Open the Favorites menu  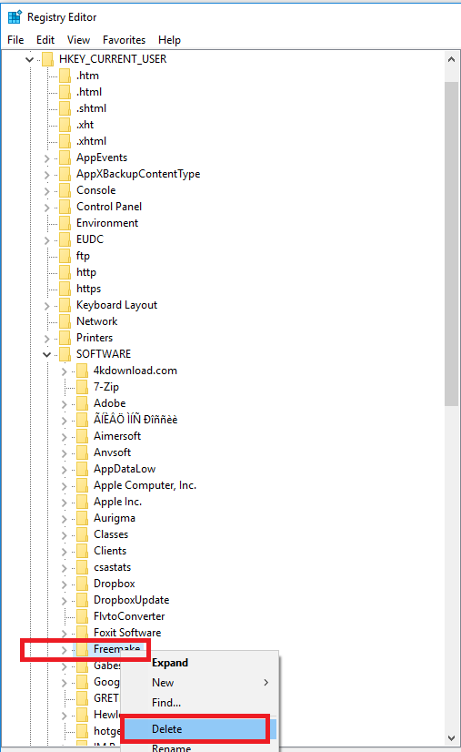(124, 40)
